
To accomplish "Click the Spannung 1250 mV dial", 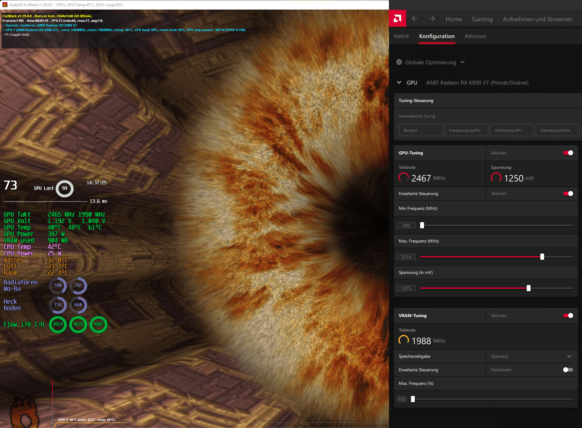I will (x=496, y=177).
